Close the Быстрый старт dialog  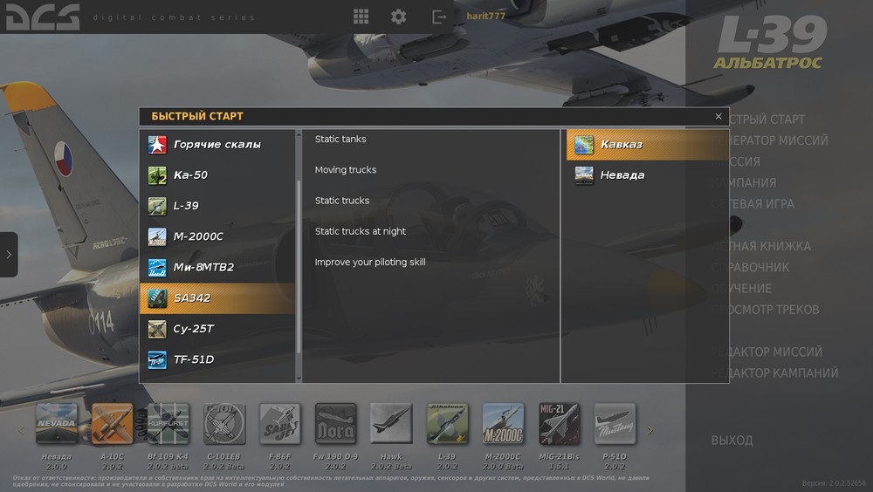coord(718,116)
